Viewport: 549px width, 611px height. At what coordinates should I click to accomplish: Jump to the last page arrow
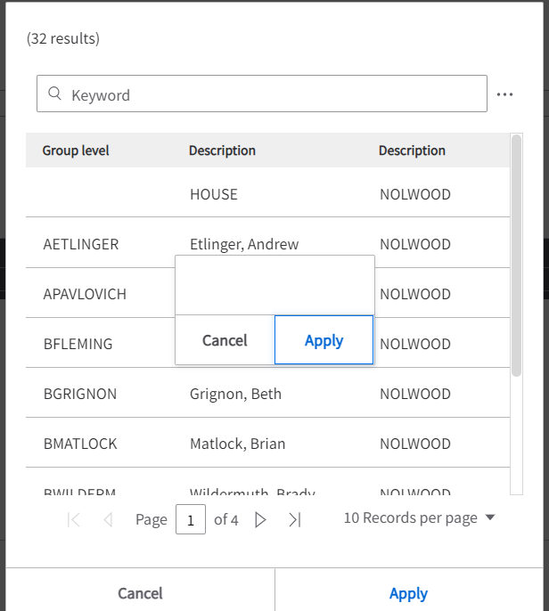pyautogui.click(x=295, y=519)
